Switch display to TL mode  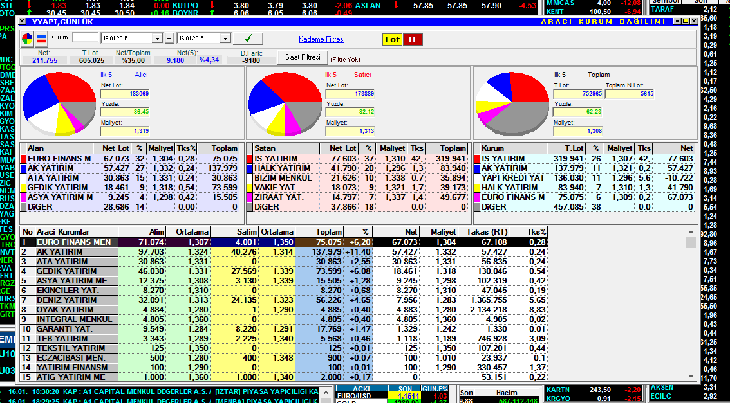pyautogui.click(x=413, y=39)
